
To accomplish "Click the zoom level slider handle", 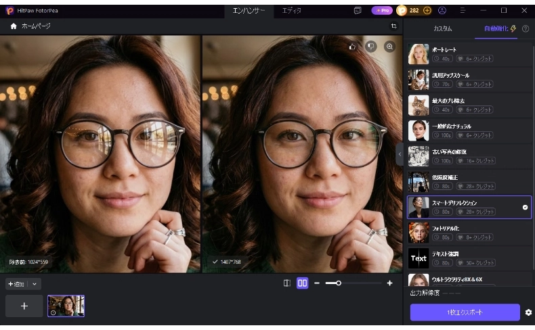I will pyautogui.click(x=339, y=283).
